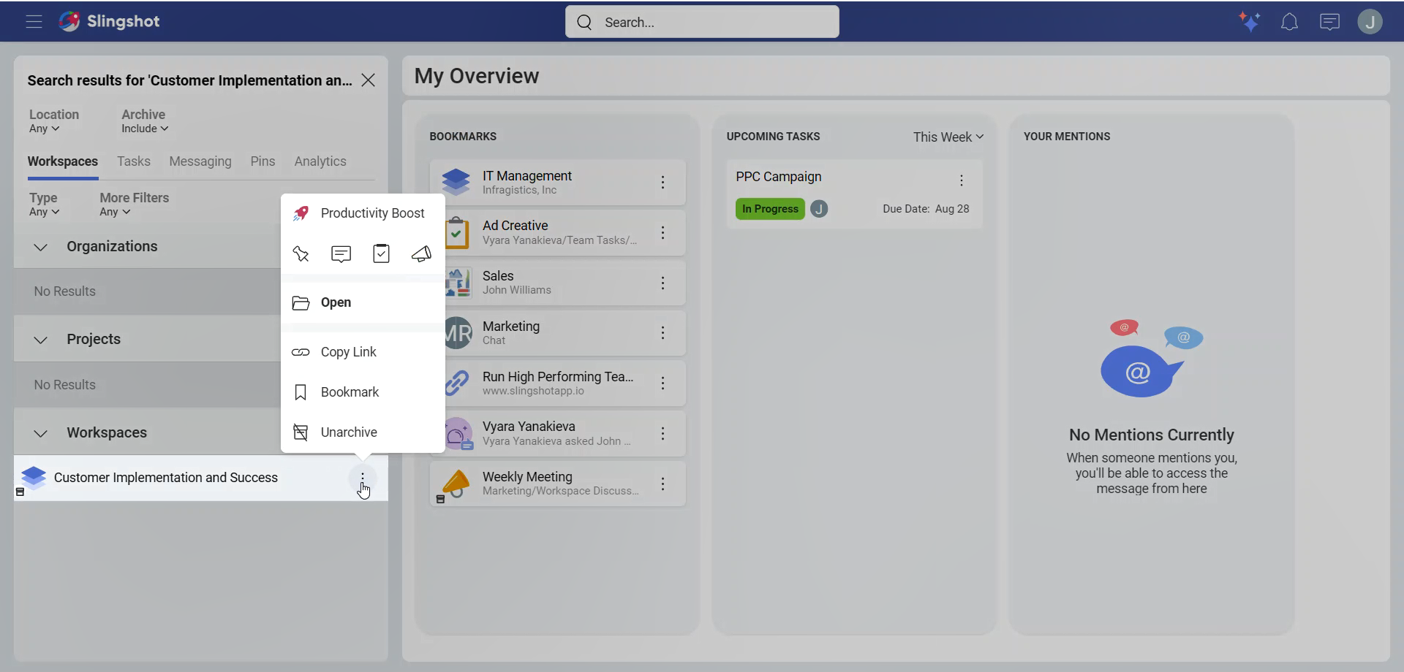
Task: Open Sales bookmark
Action: tap(557, 283)
